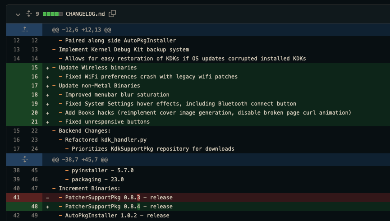Select added line number 15
The height and width of the screenshot is (221, 390).
[x=34, y=68]
